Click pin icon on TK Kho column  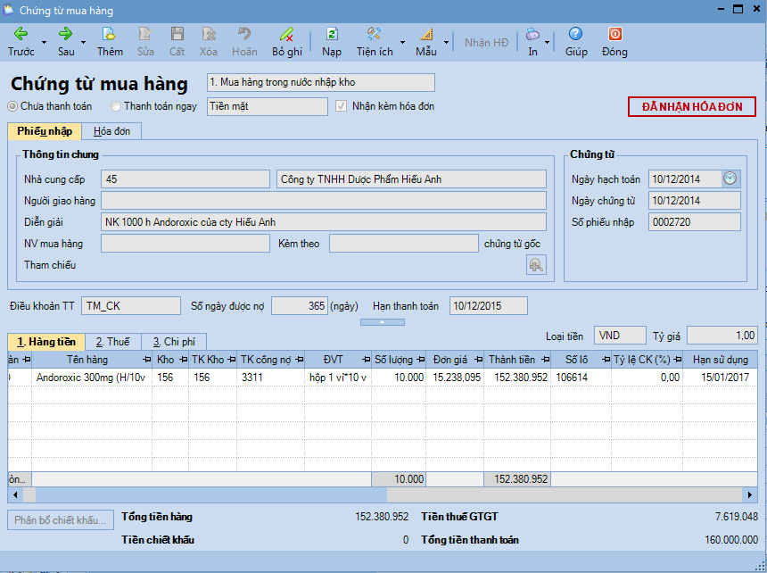pos(231,360)
